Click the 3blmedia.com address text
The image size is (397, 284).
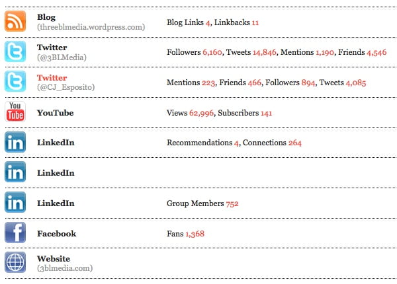click(x=65, y=268)
